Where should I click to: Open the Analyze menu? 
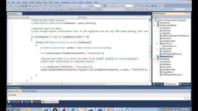[80, 2]
